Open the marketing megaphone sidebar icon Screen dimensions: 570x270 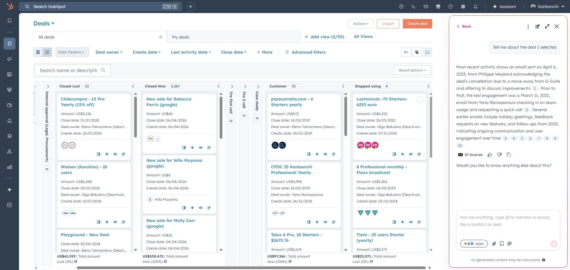(9, 59)
